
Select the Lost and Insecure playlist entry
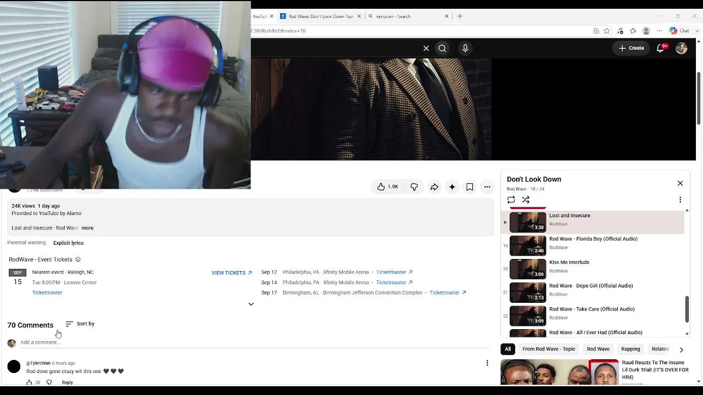(x=594, y=222)
